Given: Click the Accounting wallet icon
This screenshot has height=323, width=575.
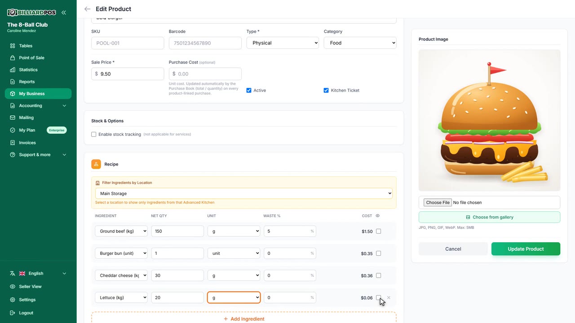Looking at the screenshot, I should [x=13, y=105].
